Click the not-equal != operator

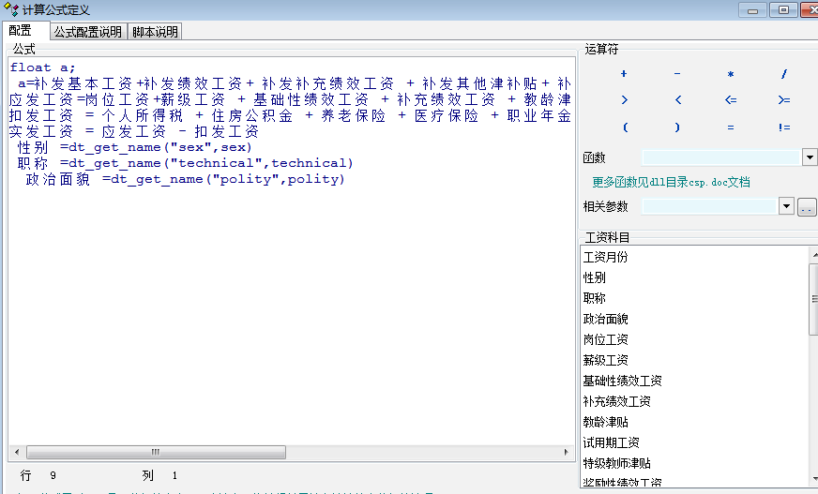tap(784, 127)
